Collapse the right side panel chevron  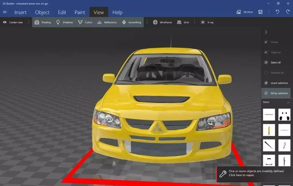266,32
